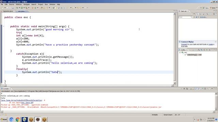Open the Display Selected Console dropdown
218x122 pixels.
pyautogui.click(x=207, y=88)
